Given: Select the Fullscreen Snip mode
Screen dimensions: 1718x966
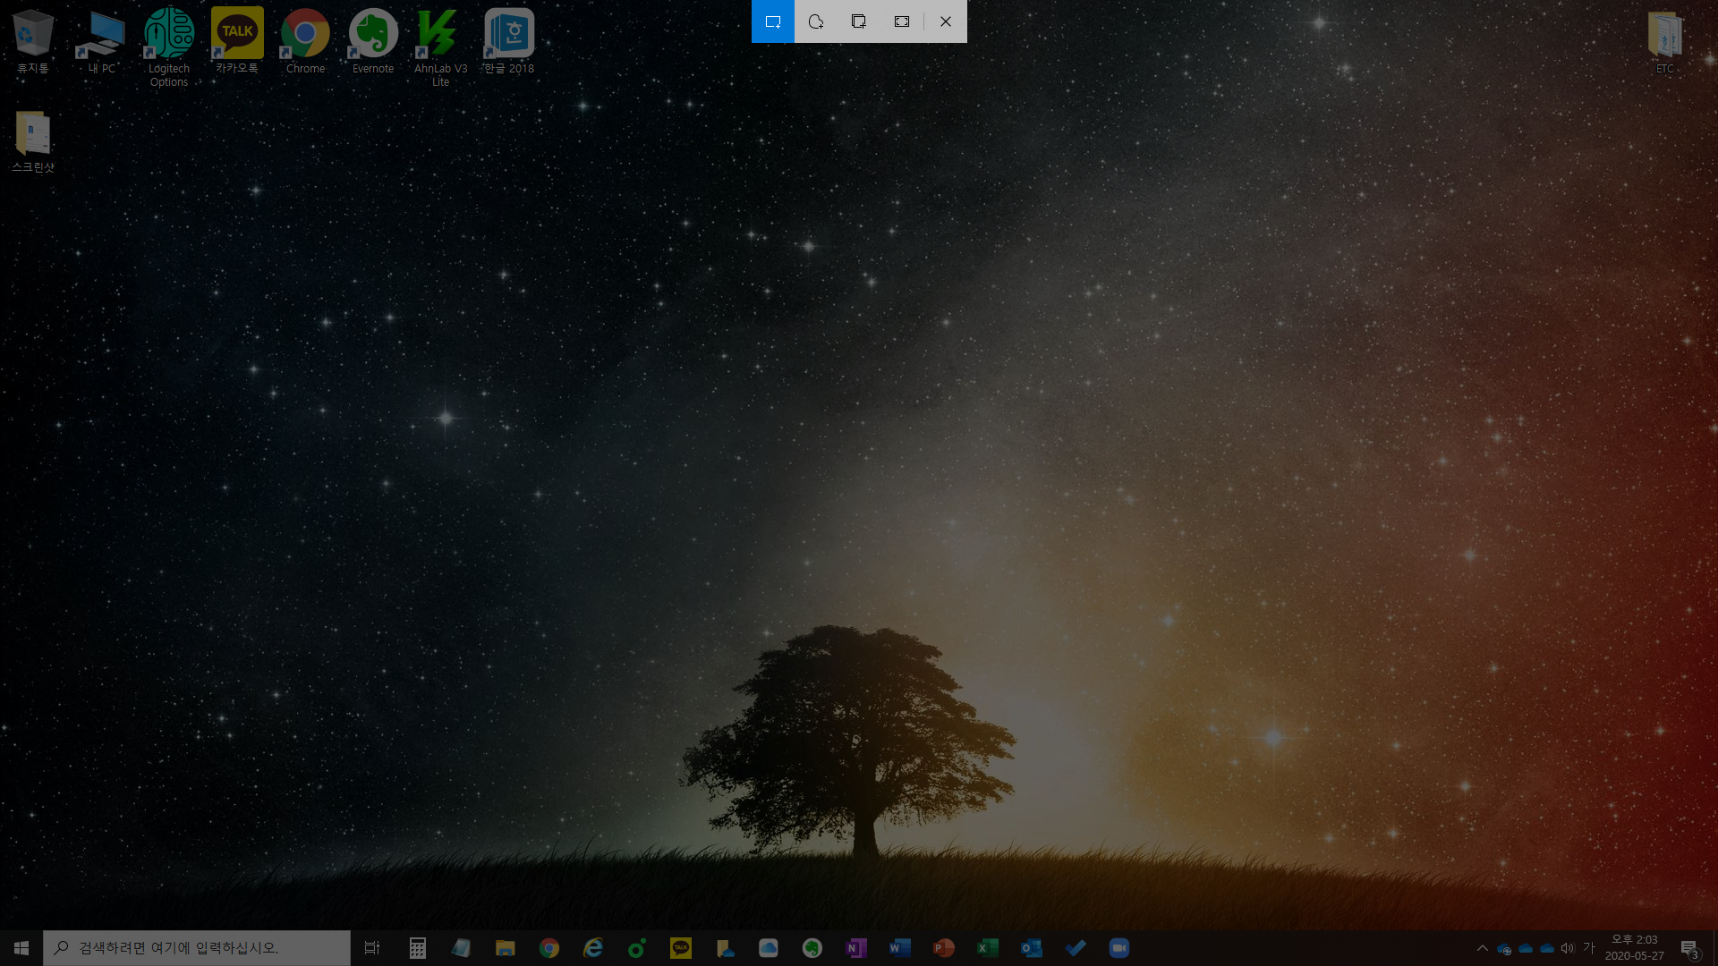Looking at the screenshot, I should pos(902,21).
